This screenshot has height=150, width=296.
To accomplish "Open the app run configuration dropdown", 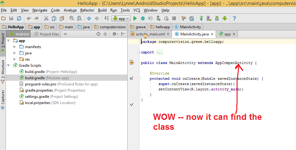I will coord(121,19).
